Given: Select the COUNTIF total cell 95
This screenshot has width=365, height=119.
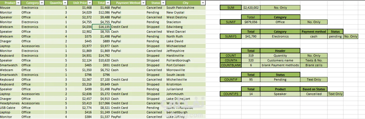Looking at the screenshot, I should (x=251, y=80).
